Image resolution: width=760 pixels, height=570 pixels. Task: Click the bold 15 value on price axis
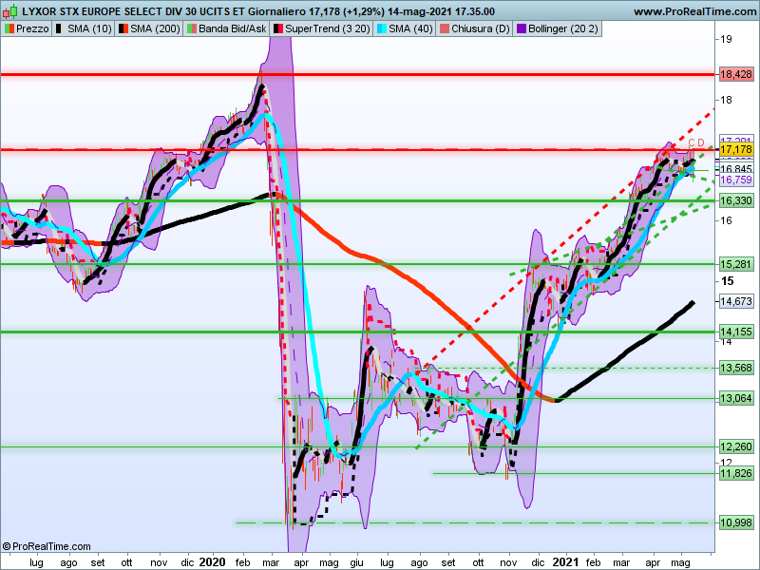point(727,281)
